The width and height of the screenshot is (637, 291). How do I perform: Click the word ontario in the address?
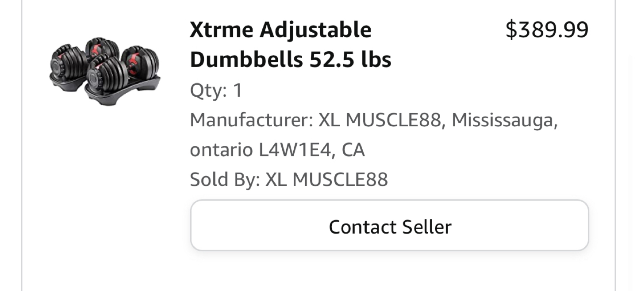coord(222,151)
